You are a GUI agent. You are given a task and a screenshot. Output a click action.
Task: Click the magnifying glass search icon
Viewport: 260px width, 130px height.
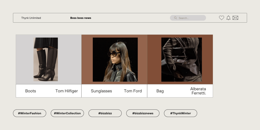pyautogui.click(x=175, y=18)
